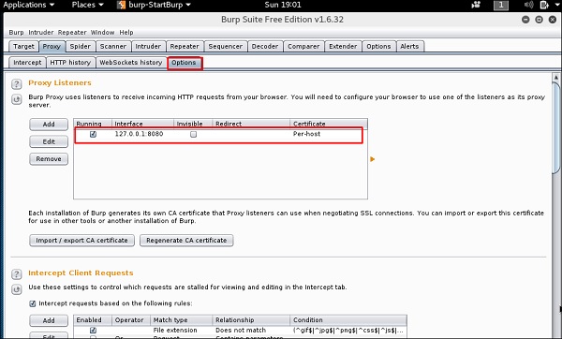Open the Help menu
Viewport: 562px width, 339px height.
(126, 32)
